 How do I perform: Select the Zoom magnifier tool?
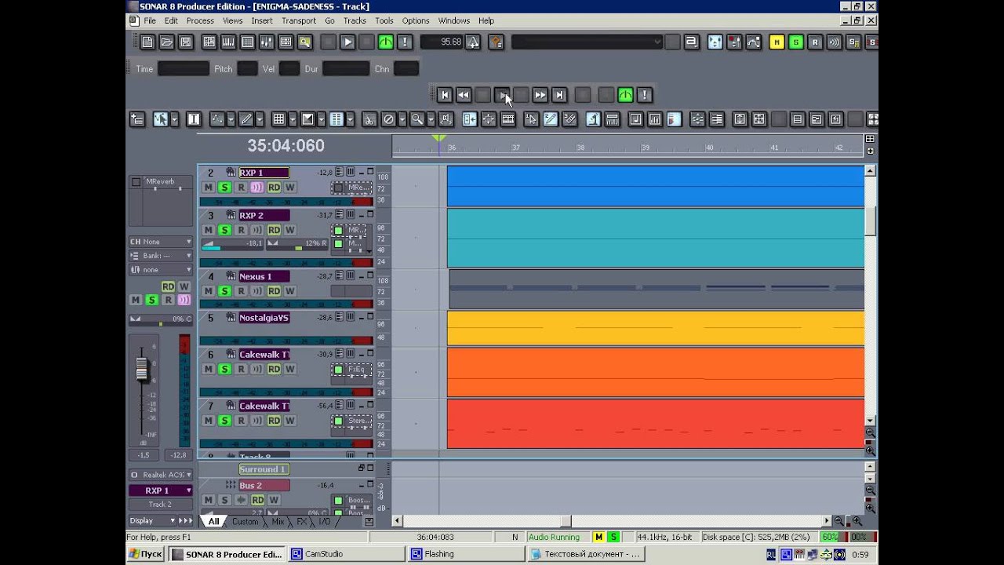coord(417,119)
